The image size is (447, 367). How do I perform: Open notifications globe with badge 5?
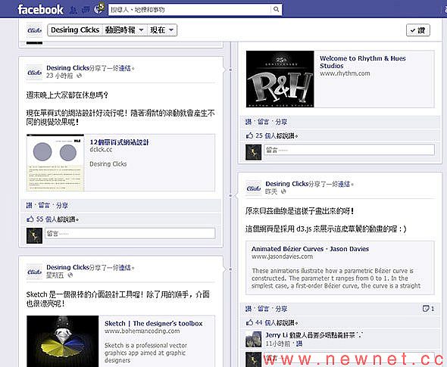[x=99, y=8]
